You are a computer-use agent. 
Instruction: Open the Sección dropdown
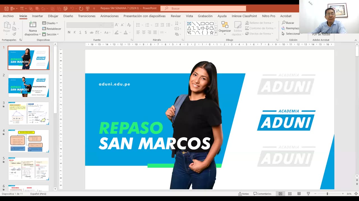tap(50, 34)
